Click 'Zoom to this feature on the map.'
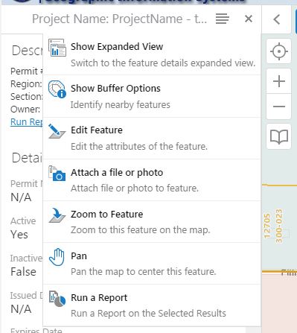 (141, 230)
